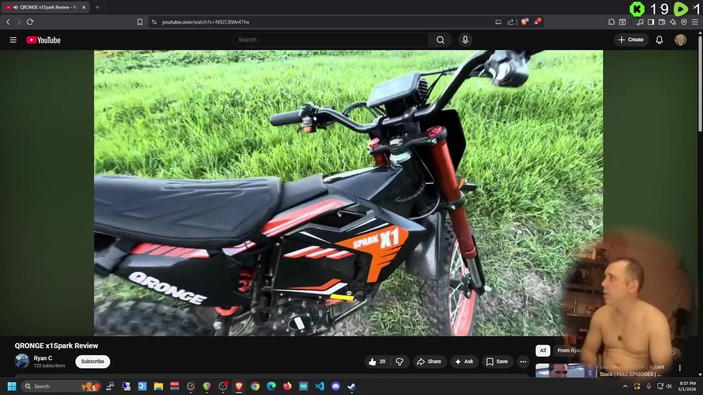
Task: Show next filter chips with right chevron
Action: (674, 353)
